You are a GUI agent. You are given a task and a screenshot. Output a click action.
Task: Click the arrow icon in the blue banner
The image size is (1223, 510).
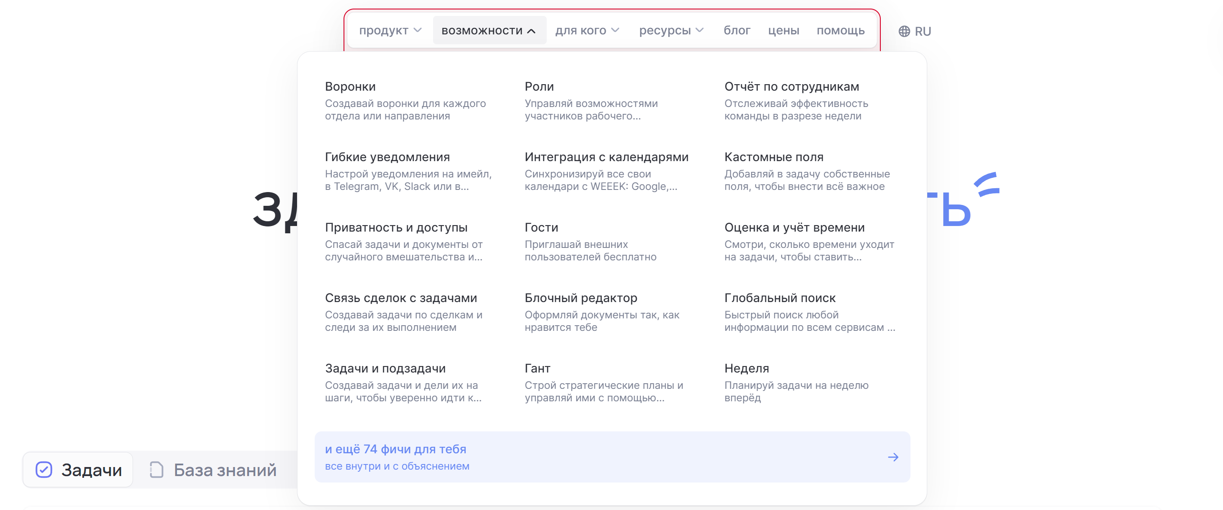pos(894,457)
